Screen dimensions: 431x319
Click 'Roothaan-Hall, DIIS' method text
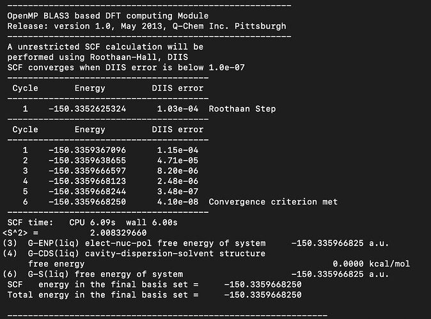pos(139,57)
